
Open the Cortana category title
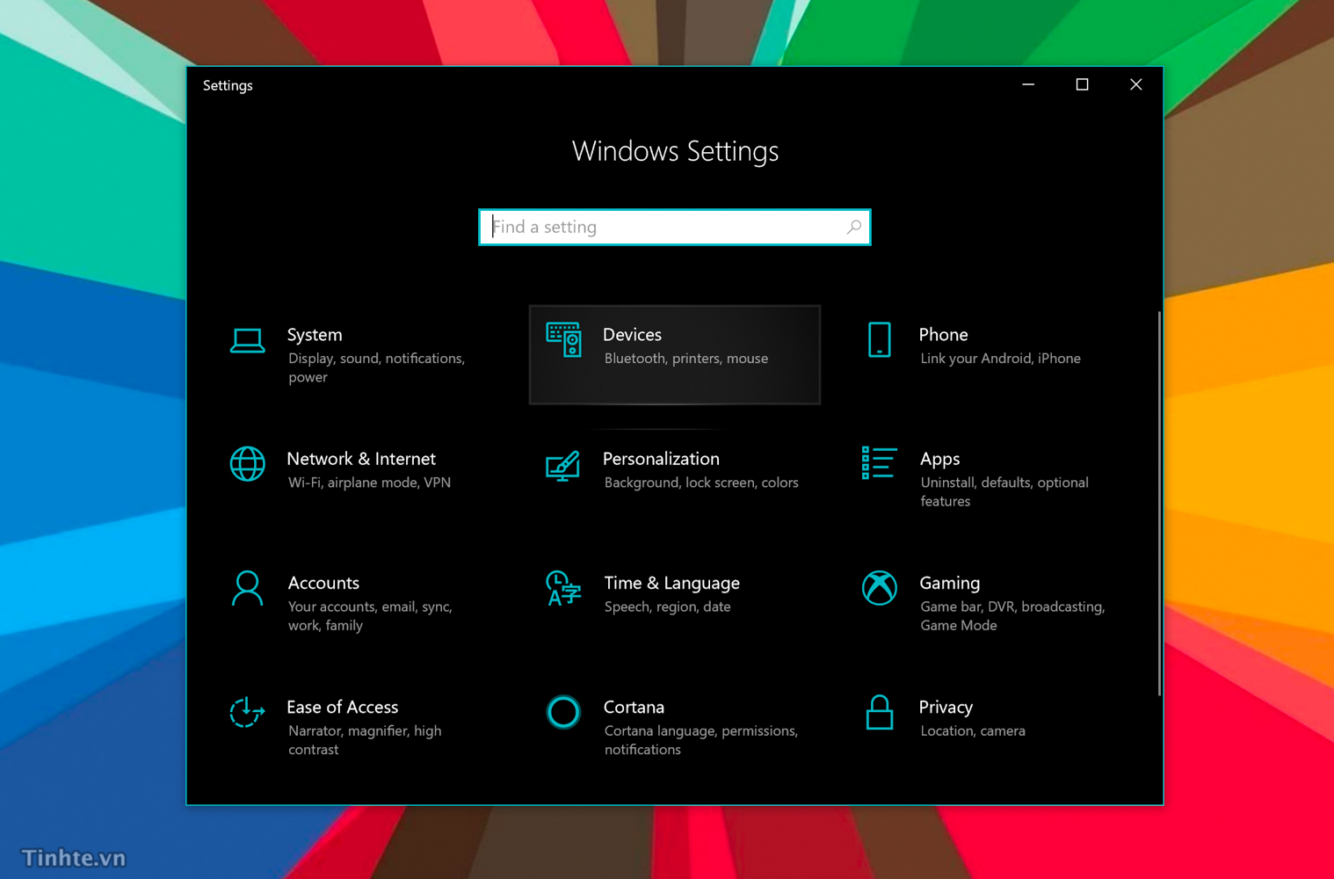634,707
